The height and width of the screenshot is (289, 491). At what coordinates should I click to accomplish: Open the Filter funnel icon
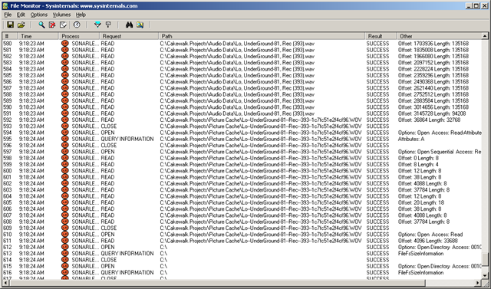[x=97, y=25]
